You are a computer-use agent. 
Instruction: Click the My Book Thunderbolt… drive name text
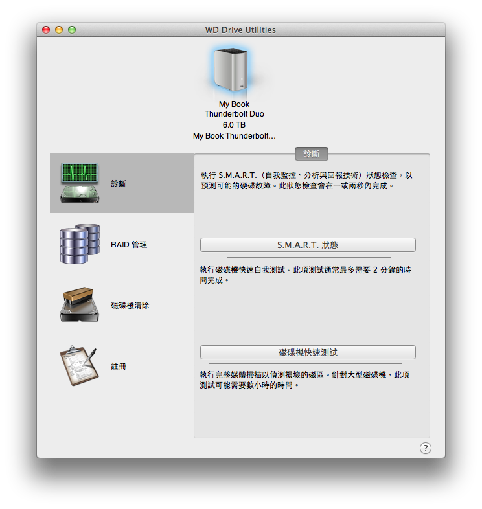click(x=234, y=136)
